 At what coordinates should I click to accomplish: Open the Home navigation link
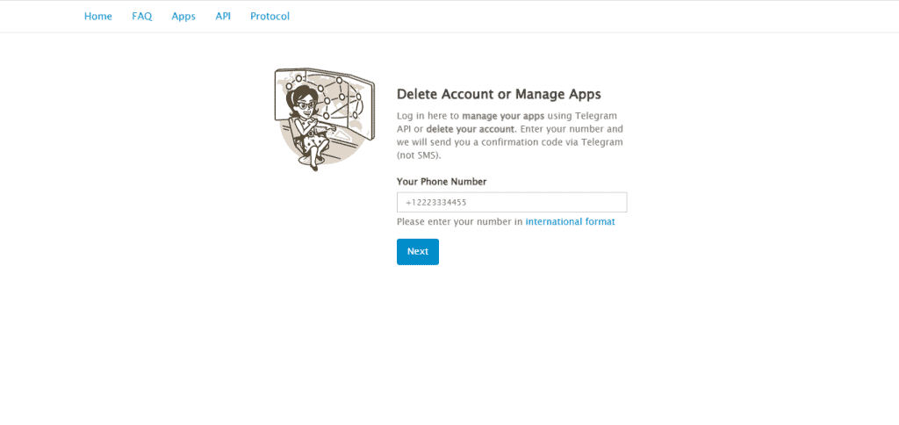(x=98, y=17)
